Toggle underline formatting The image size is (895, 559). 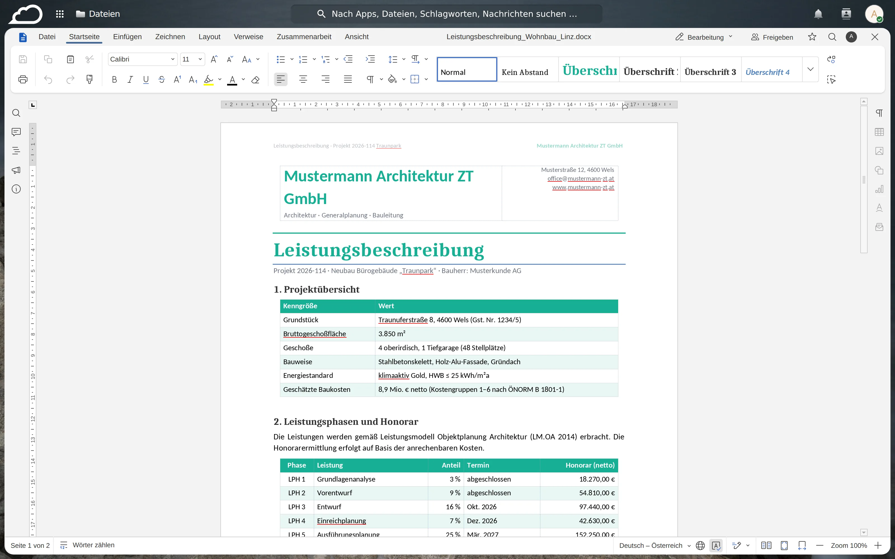(x=146, y=79)
